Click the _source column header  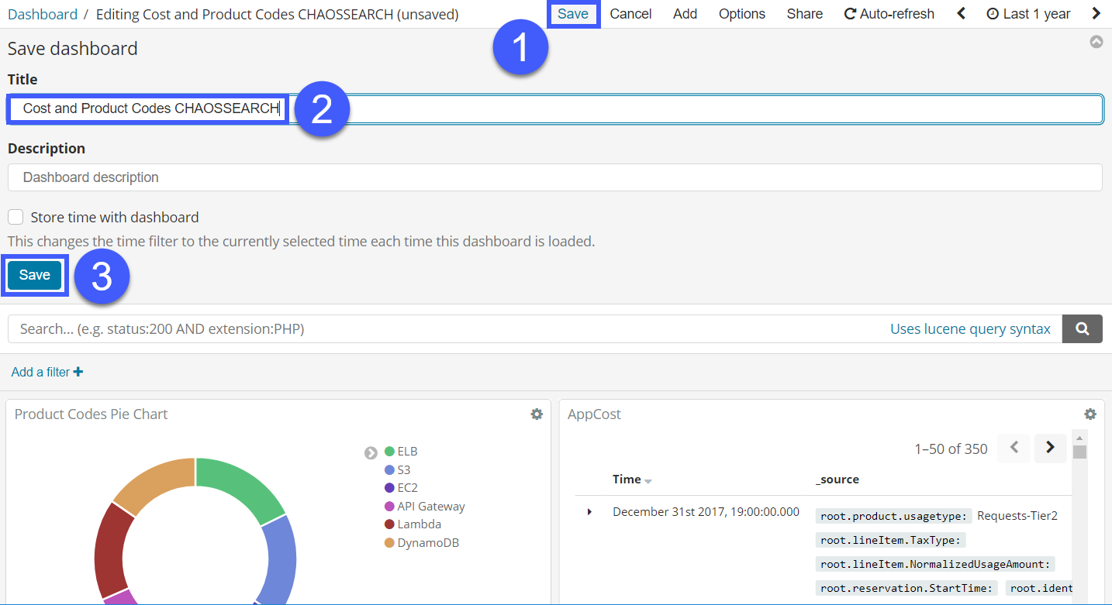point(837,480)
